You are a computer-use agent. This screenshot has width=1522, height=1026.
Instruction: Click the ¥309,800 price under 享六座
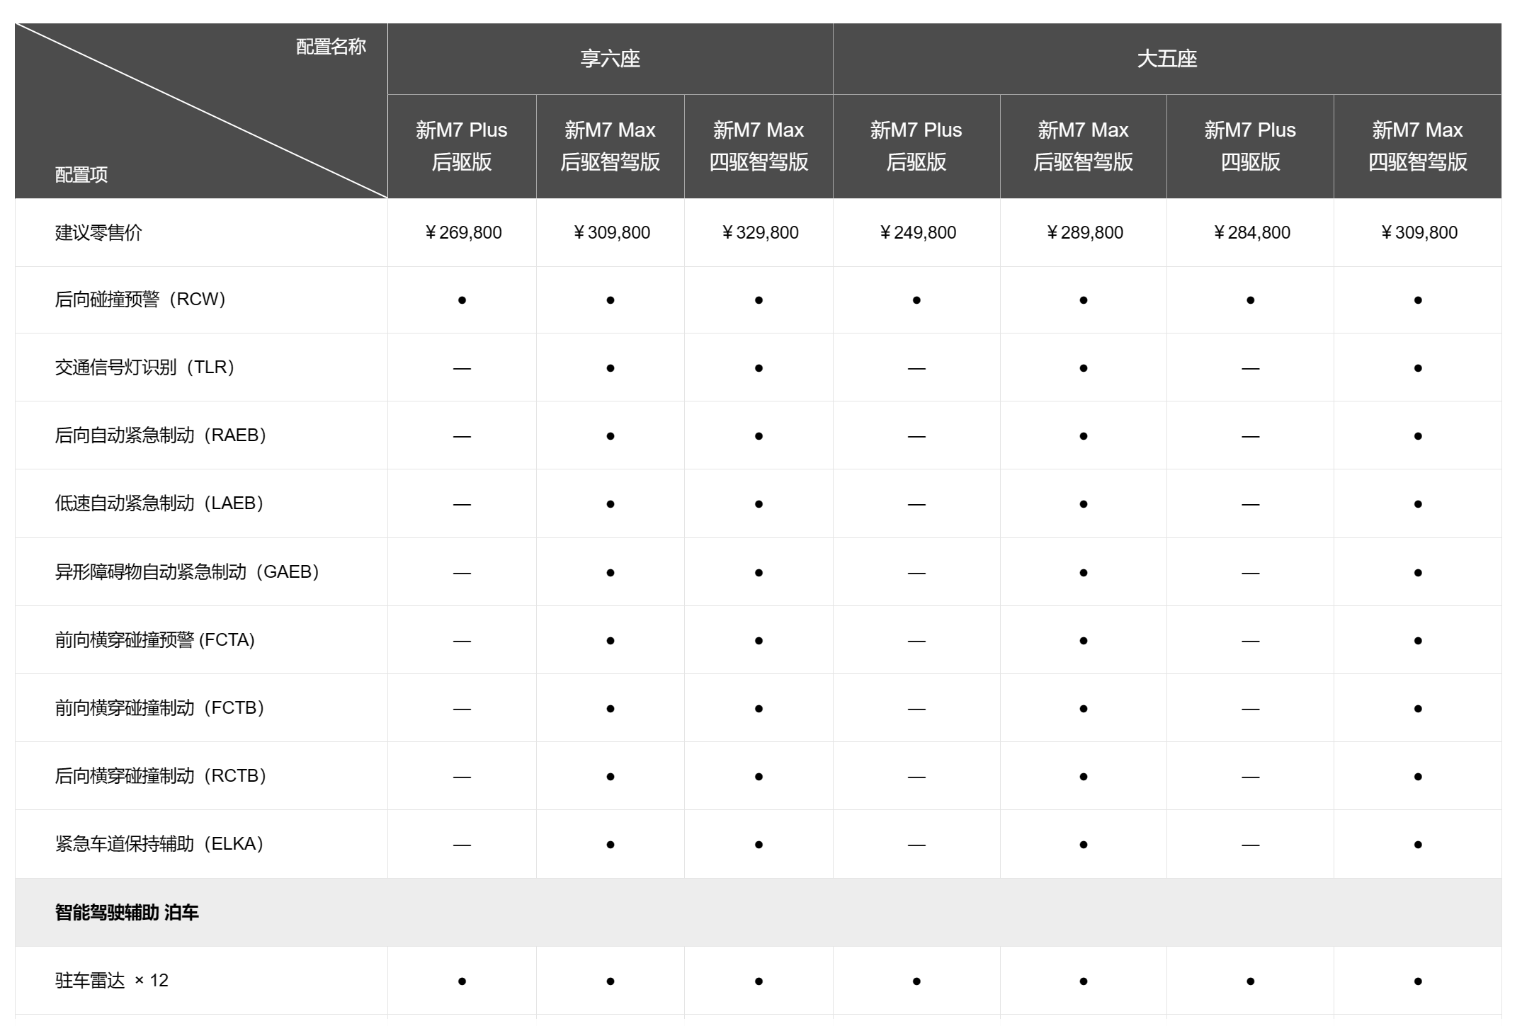tap(611, 233)
